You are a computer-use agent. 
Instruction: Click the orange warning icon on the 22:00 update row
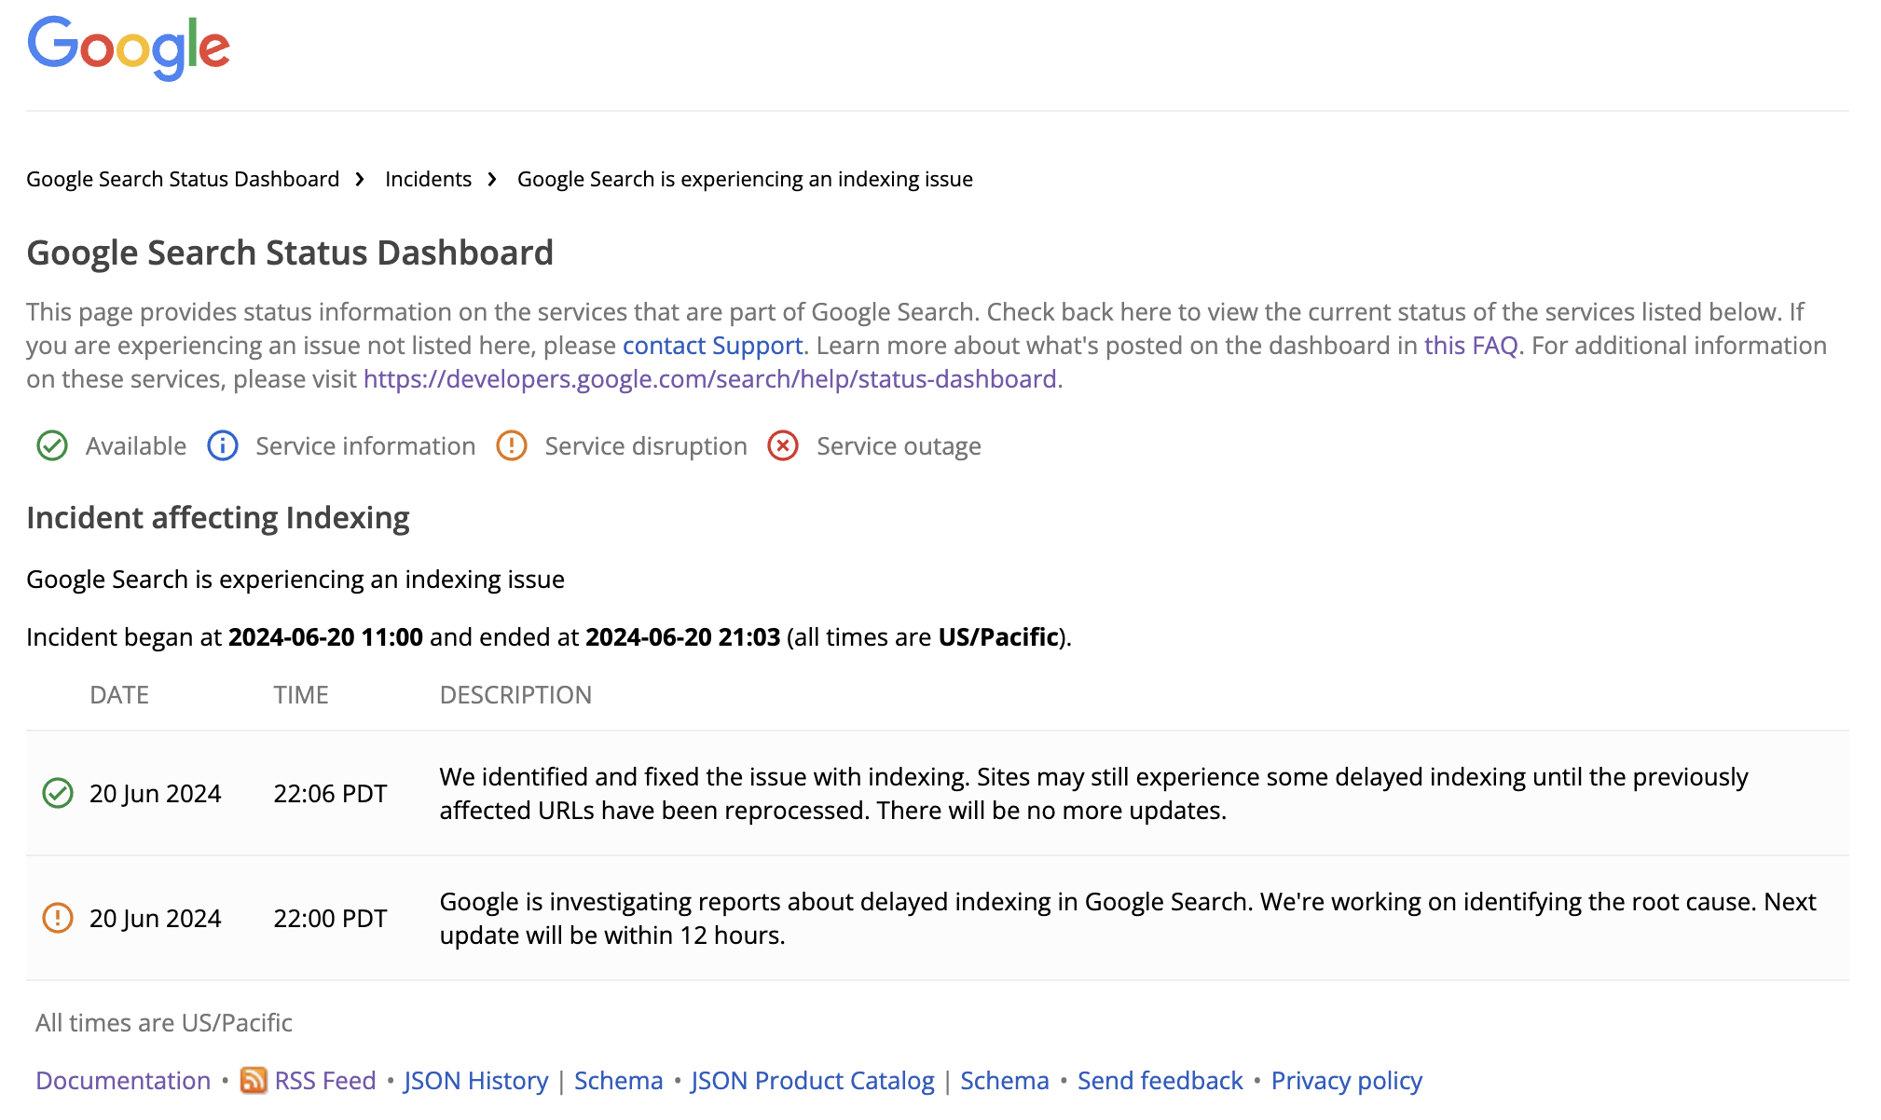(x=58, y=918)
